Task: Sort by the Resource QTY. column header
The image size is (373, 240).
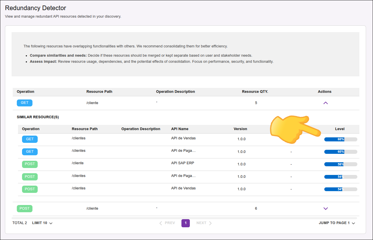Action: (x=255, y=91)
